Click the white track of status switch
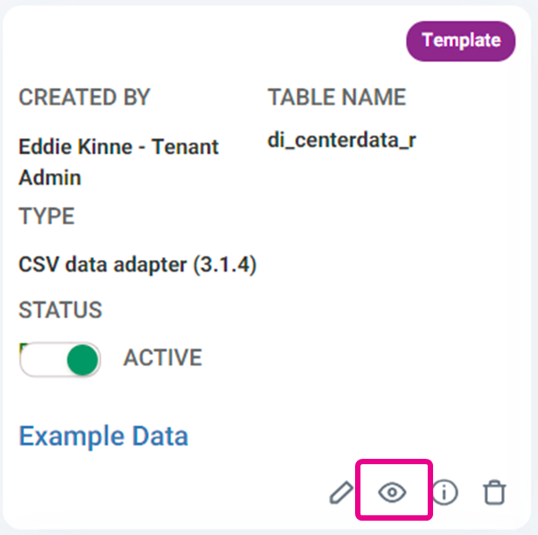Image resolution: width=538 pixels, height=535 pixels. click(43, 359)
